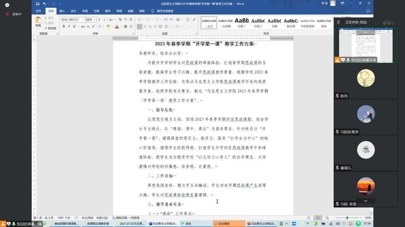Apply the 正文 (Normal) style
Image resolution: width=405 pixels, height=227 pixels.
coord(209,23)
